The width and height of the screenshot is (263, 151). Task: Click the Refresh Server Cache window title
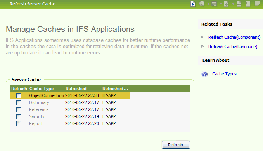coord(33,4)
